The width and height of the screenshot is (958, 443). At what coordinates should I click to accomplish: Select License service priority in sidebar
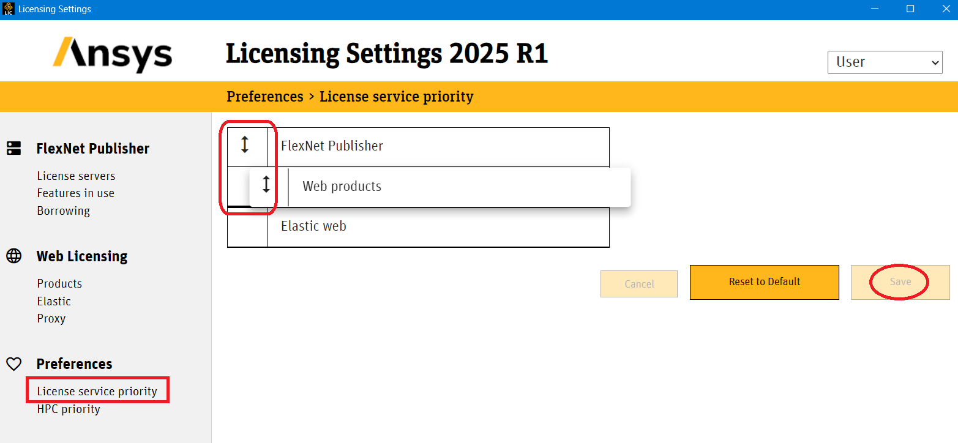[x=97, y=391]
